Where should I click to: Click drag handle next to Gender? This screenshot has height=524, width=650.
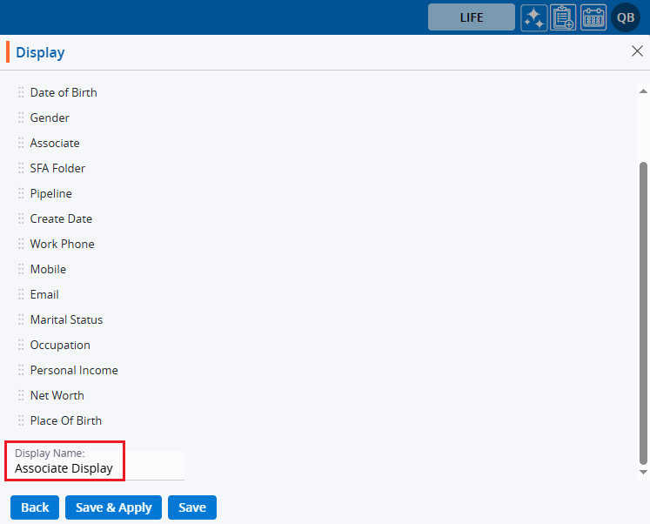point(21,118)
